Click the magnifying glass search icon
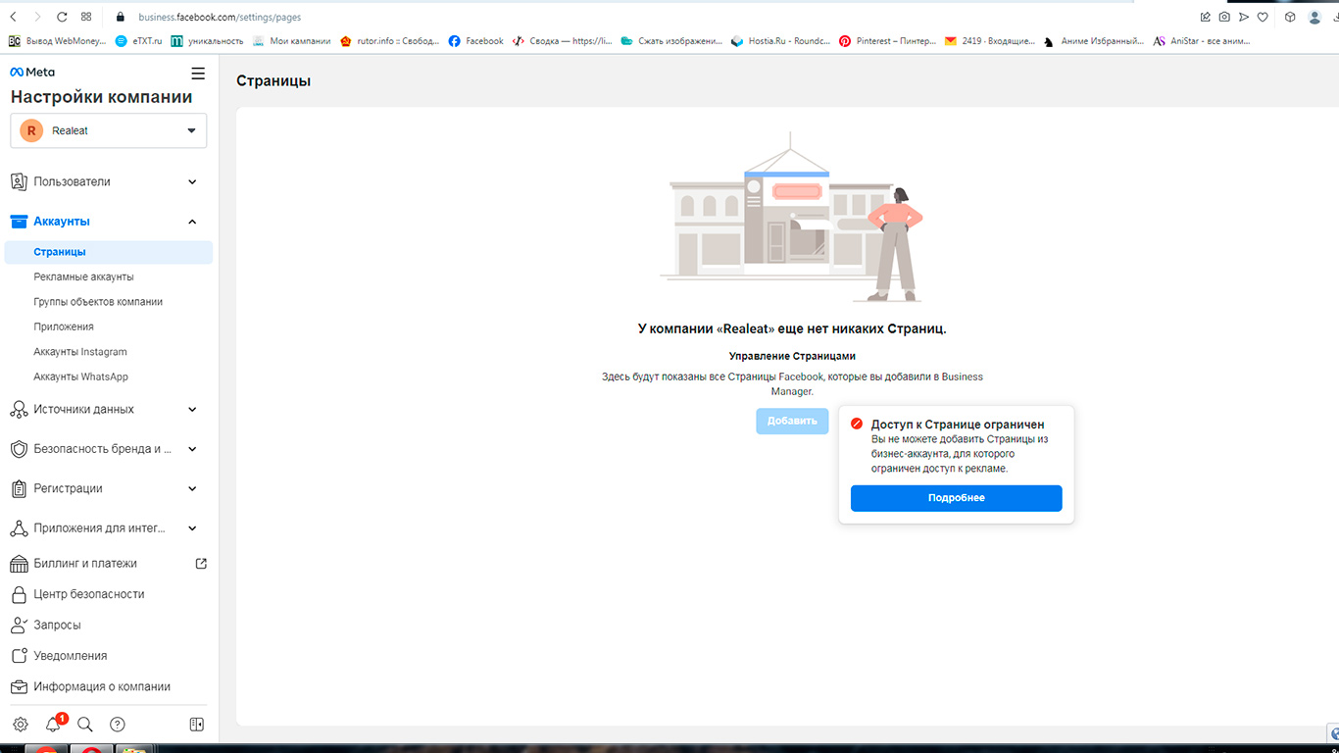The width and height of the screenshot is (1339, 753). pyautogui.click(x=85, y=725)
